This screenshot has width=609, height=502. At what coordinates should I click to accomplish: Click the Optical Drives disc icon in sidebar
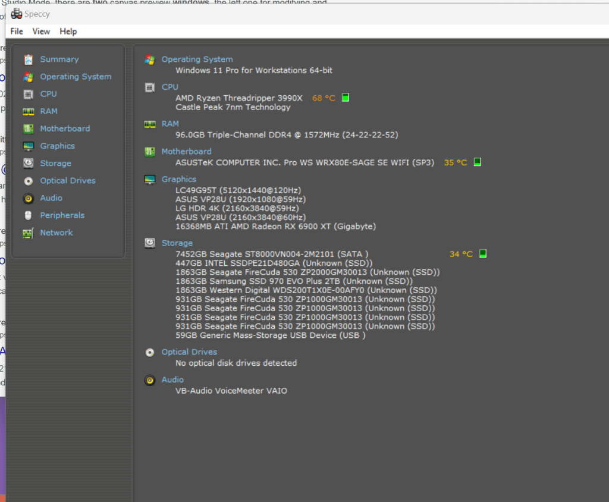(x=29, y=181)
